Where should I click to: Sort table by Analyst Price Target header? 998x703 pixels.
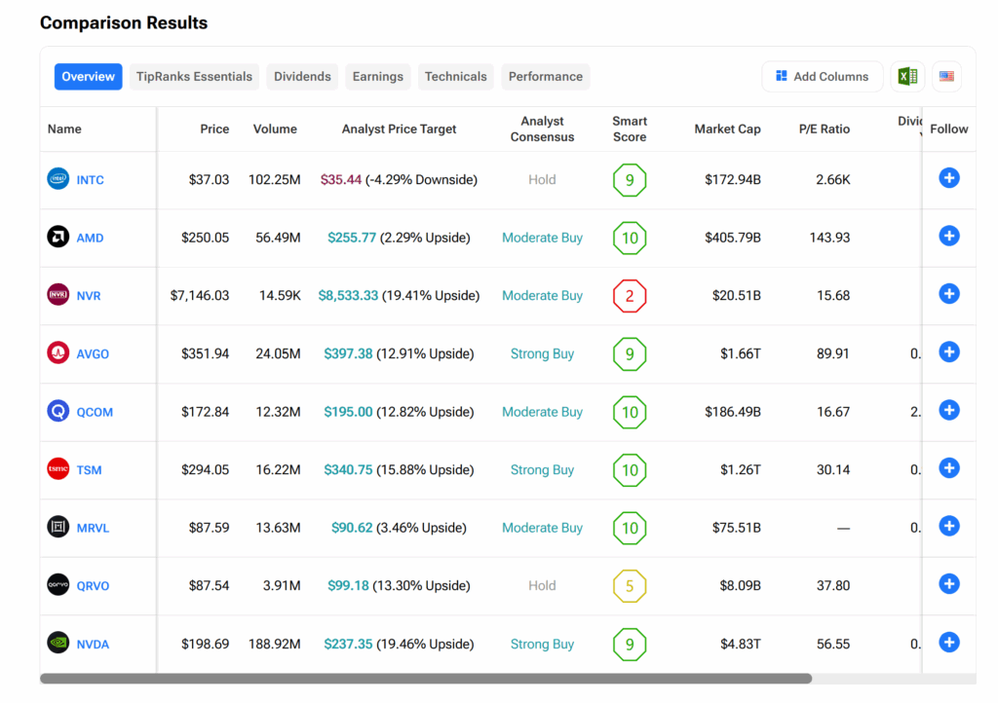click(x=399, y=129)
